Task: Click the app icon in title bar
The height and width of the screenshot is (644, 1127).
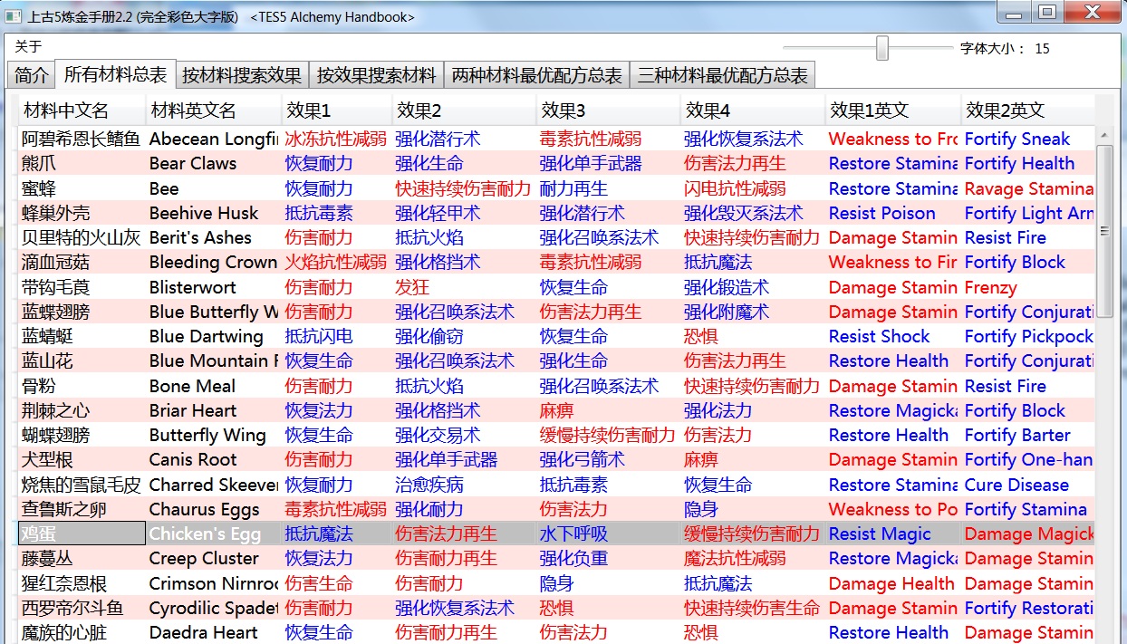Action: pyautogui.click(x=14, y=16)
